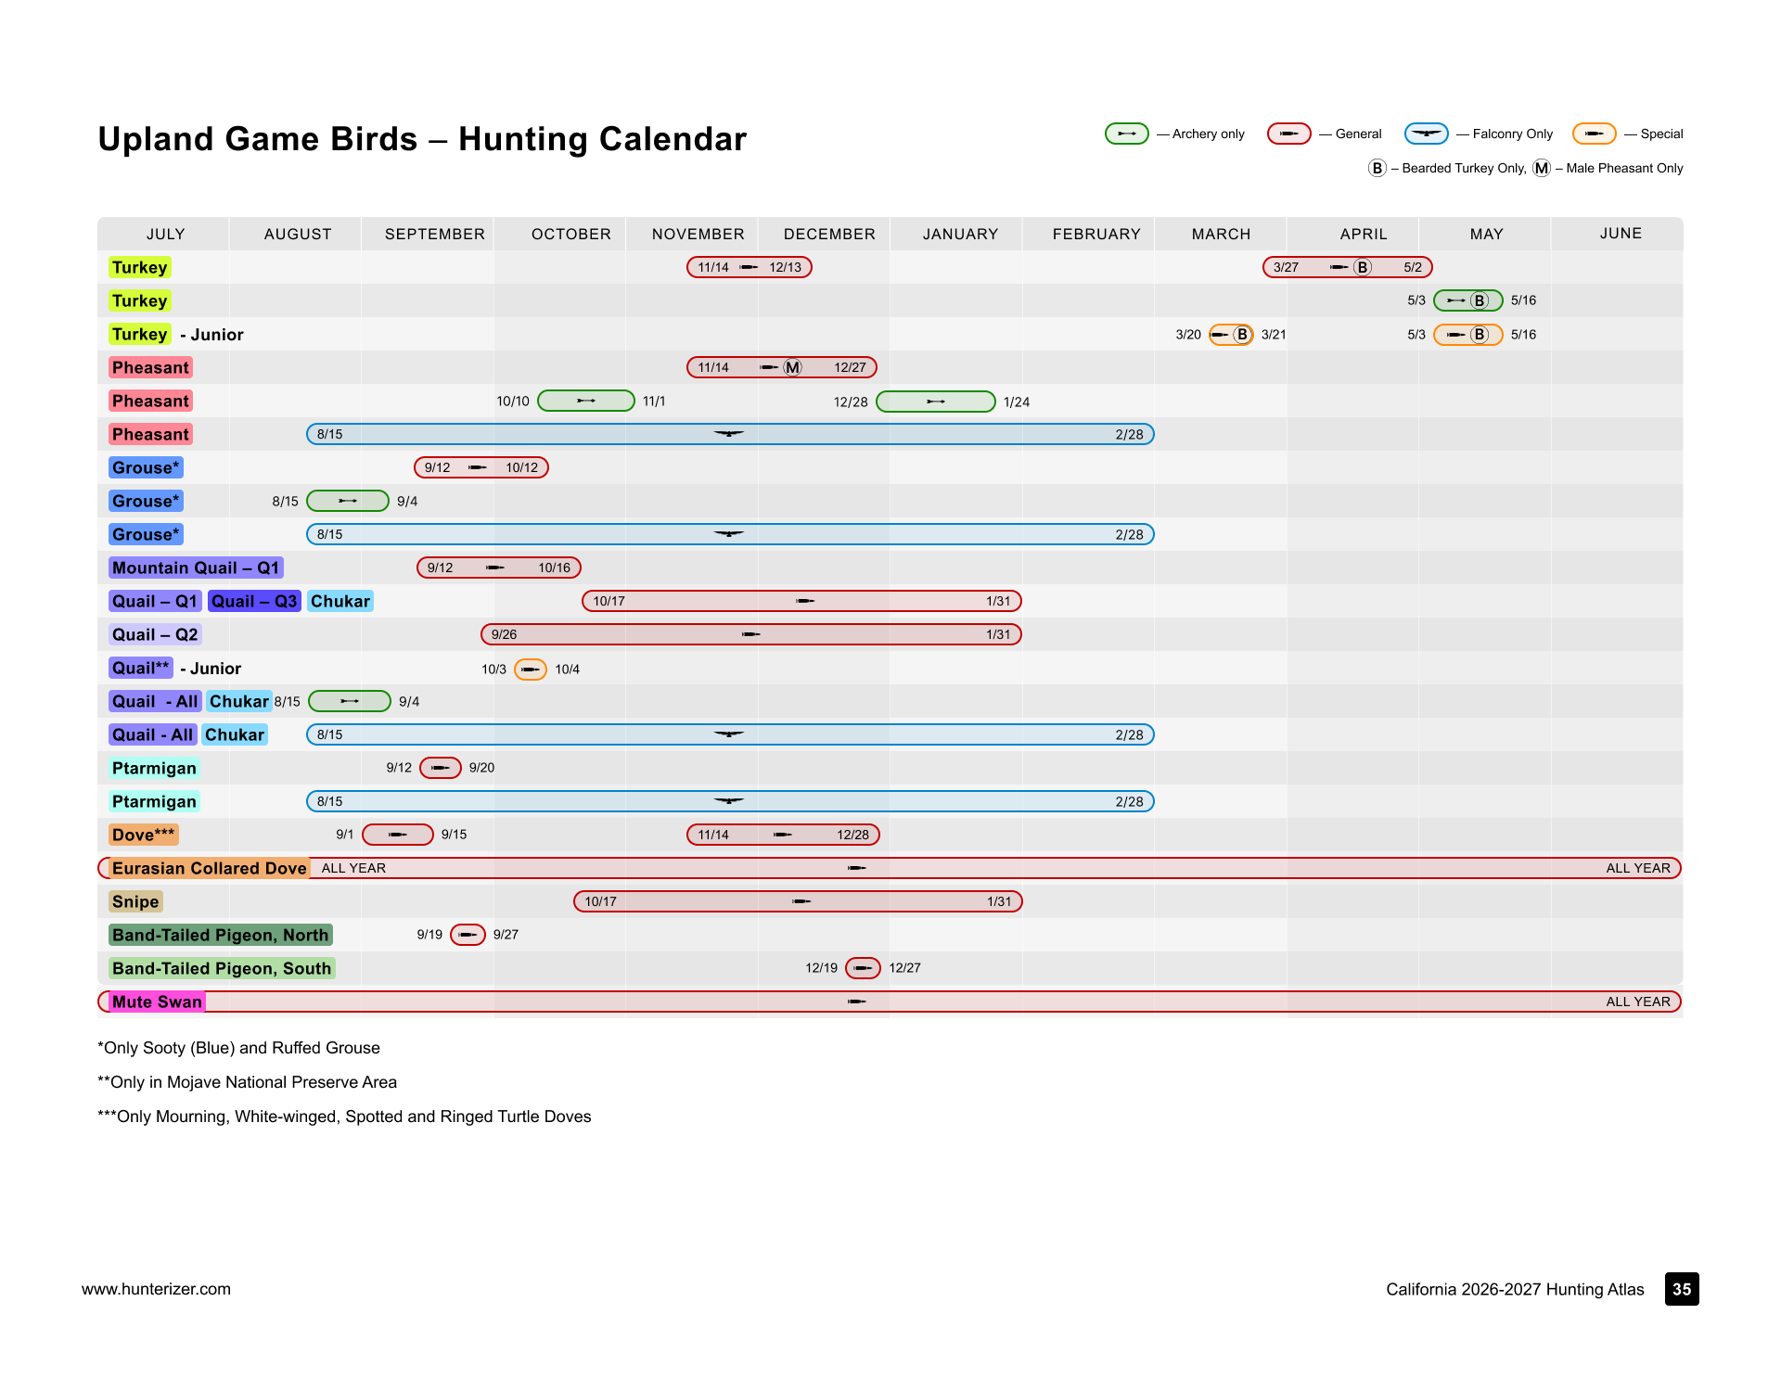
Task: Click the Dove*** label
Action: coord(143,835)
